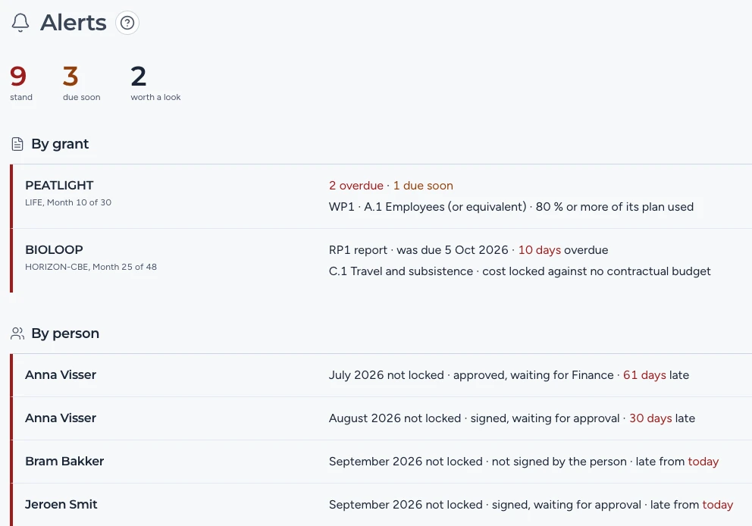Open the PEATLIGHT grant row
This screenshot has width=752, height=526.
(x=381, y=196)
